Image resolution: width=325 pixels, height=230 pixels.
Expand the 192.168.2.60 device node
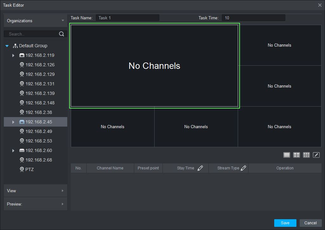coord(13,151)
